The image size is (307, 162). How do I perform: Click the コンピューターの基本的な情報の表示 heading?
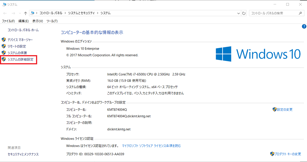92,33
